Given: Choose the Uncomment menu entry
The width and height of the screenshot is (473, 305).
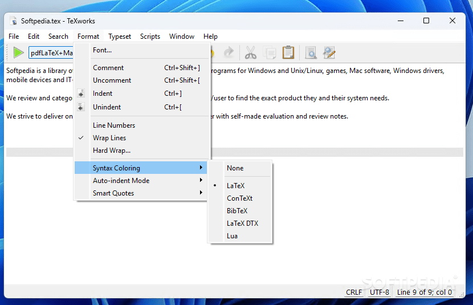Looking at the screenshot, I should pyautogui.click(x=141, y=80).
